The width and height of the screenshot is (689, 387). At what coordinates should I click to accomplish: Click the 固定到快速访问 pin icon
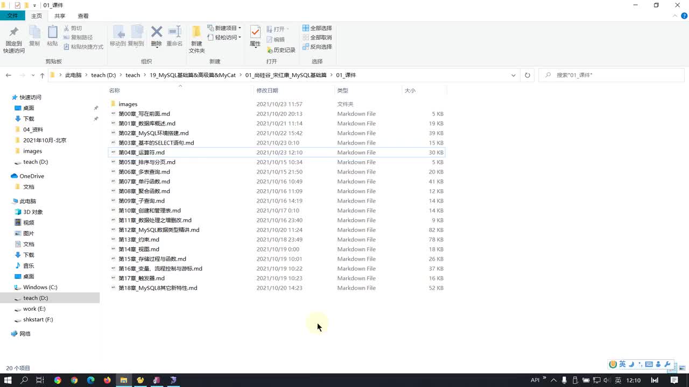coord(13,32)
